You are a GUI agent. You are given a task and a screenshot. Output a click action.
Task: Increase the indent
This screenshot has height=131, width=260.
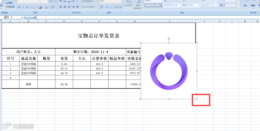pyautogui.click(x=77, y=7)
